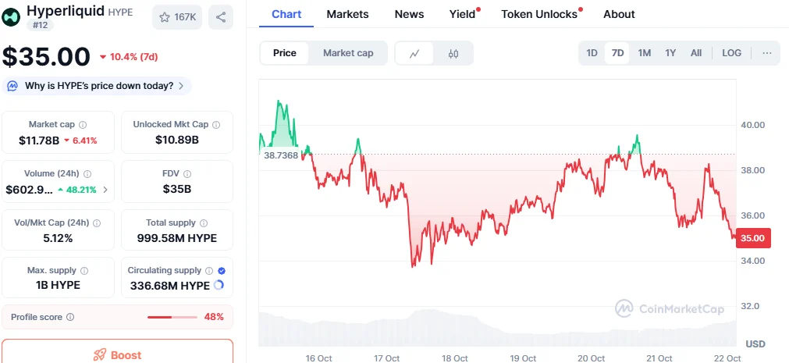Click the Circulating supply verified badge
This screenshot has width=789, height=363.
pyautogui.click(x=222, y=270)
